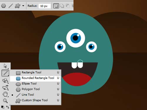The width and height of the screenshot is (147, 110).
Task: Open the shape geometry options dropdown arrow
Action: pos(23,6)
